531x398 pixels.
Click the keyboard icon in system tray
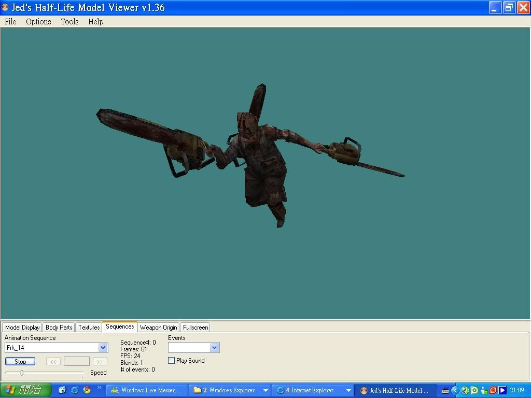click(445, 391)
